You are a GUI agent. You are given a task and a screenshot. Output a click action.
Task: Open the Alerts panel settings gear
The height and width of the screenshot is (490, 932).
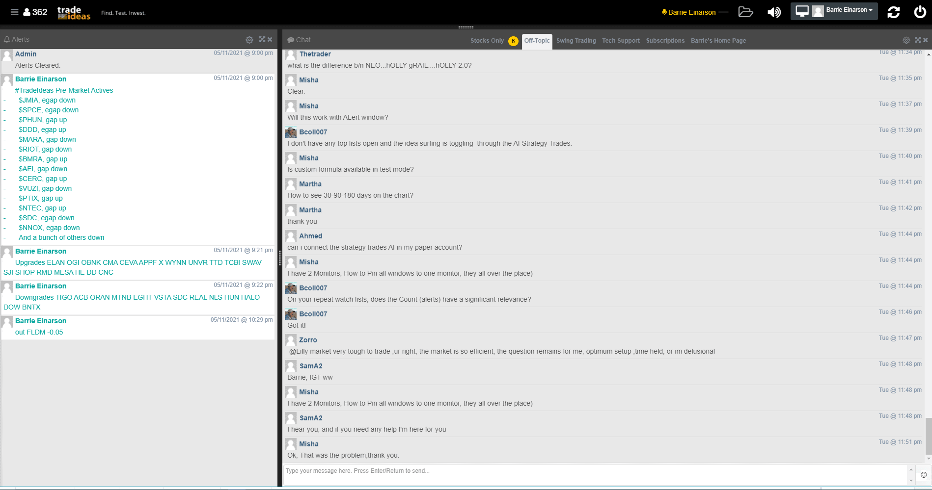(249, 40)
